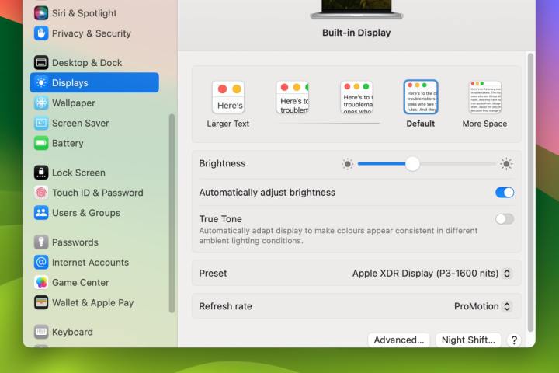Click the Game Center icon
559x373 pixels.
41,282
